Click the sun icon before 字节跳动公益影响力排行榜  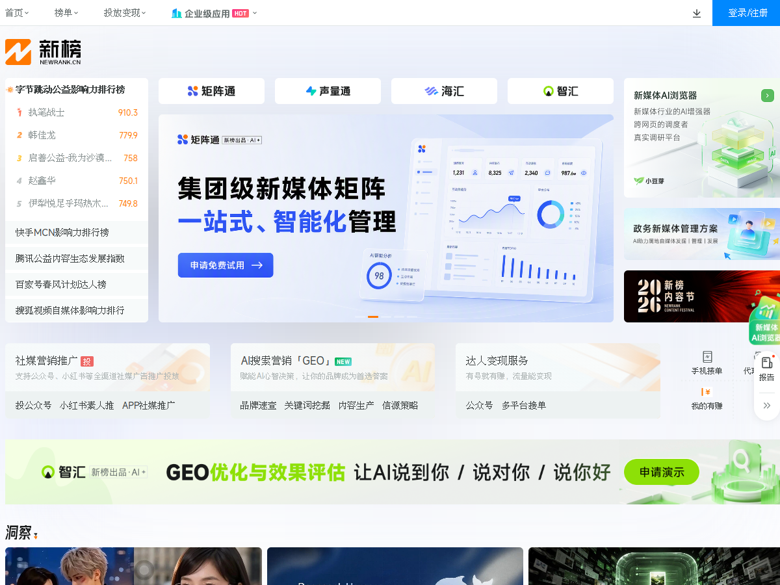tap(10, 90)
